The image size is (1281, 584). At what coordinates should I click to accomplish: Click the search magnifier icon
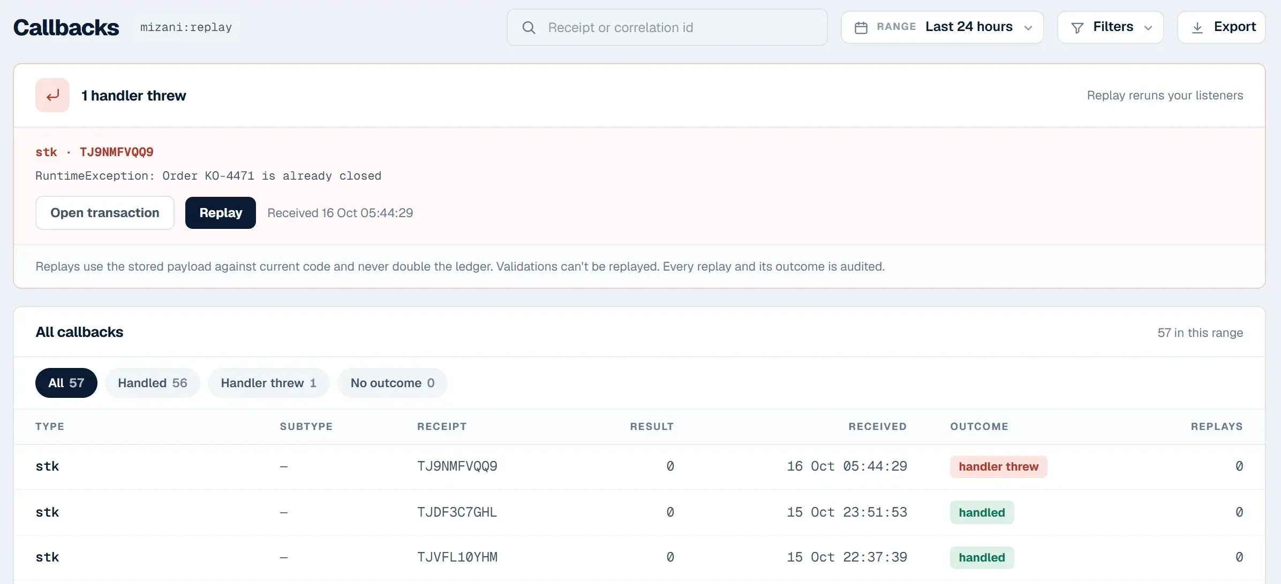pyautogui.click(x=529, y=27)
